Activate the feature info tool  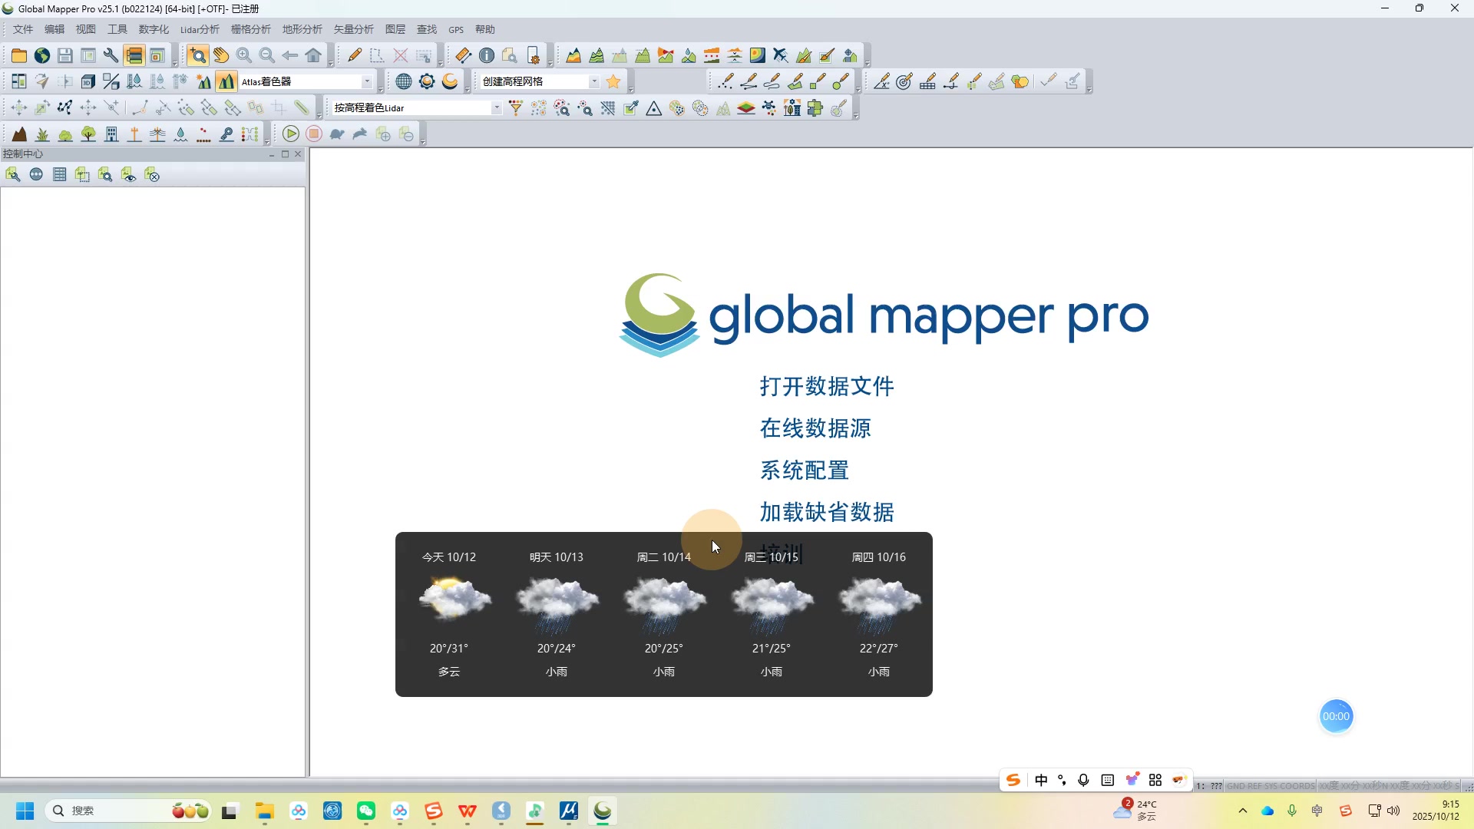tap(487, 55)
